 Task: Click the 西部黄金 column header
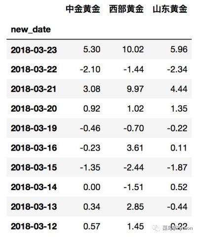pos(126,9)
